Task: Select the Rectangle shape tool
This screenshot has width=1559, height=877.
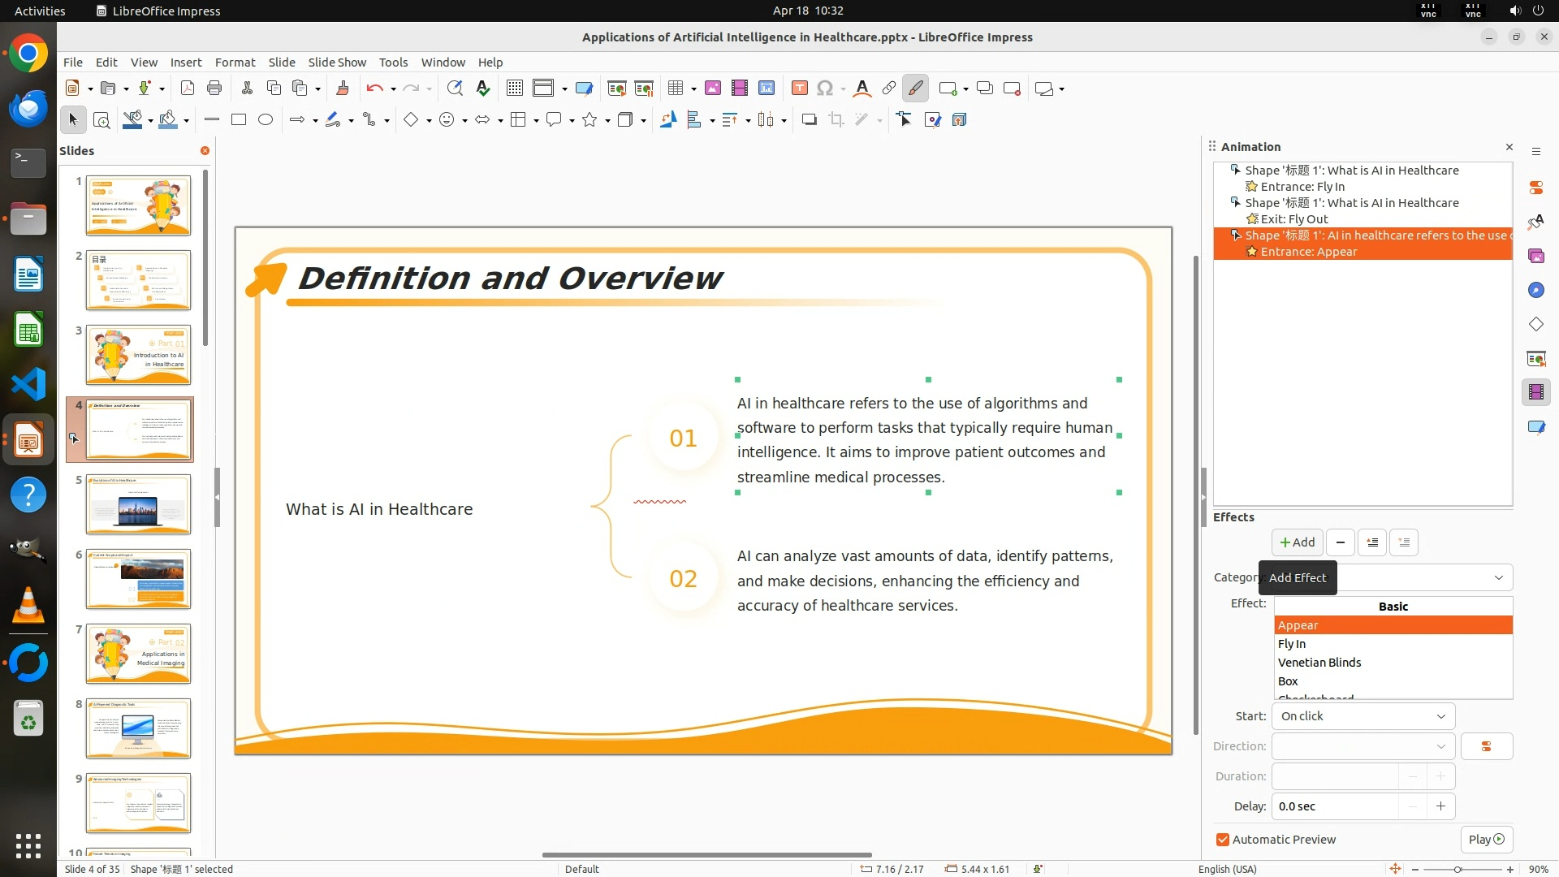Action: (x=239, y=120)
